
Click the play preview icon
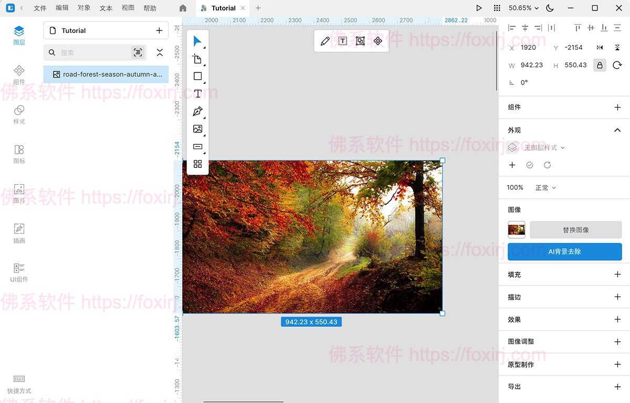pyautogui.click(x=479, y=8)
